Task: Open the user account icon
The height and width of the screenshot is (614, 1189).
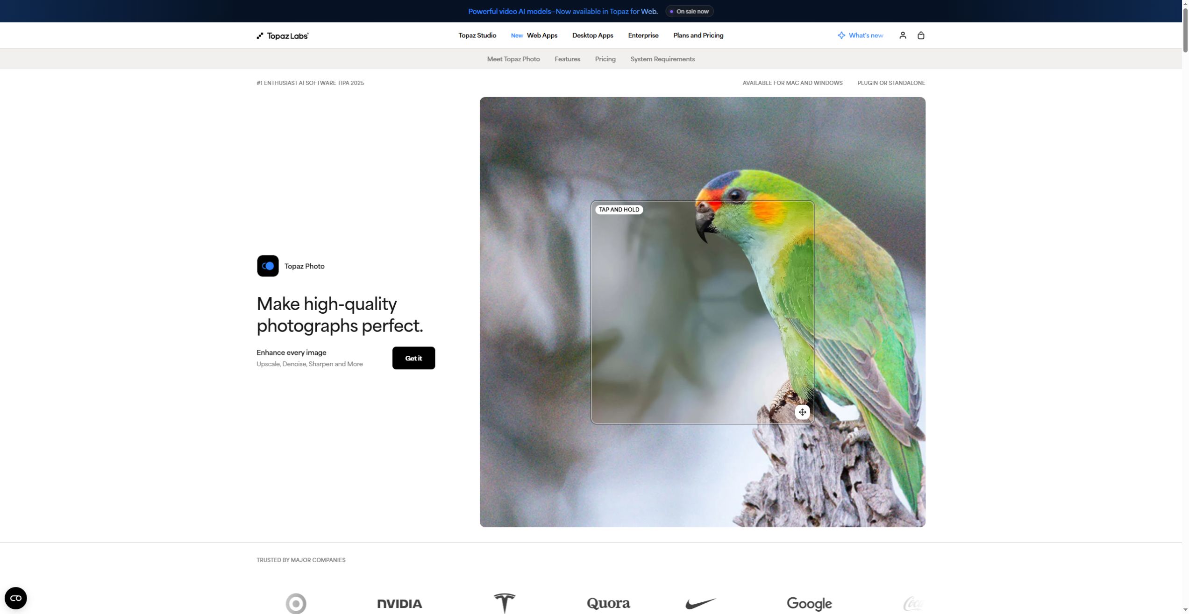Action: click(903, 35)
